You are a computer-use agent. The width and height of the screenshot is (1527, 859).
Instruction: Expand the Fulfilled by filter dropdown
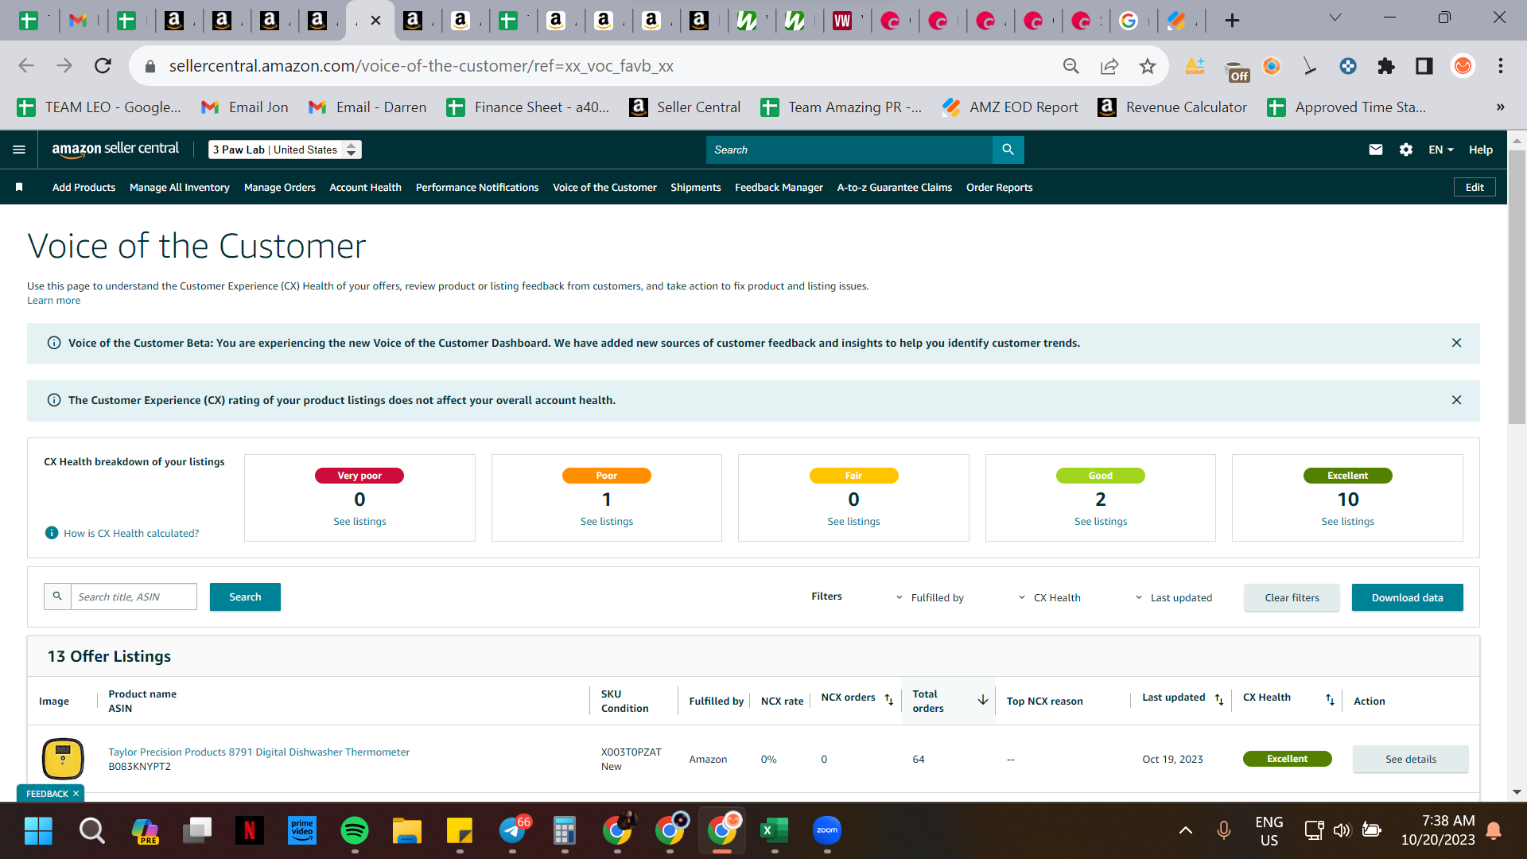(x=930, y=597)
